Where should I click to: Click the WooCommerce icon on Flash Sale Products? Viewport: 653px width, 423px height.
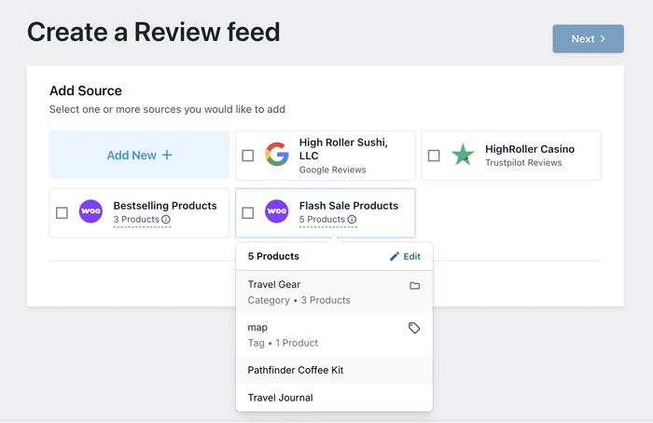pyautogui.click(x=277, y=211)
